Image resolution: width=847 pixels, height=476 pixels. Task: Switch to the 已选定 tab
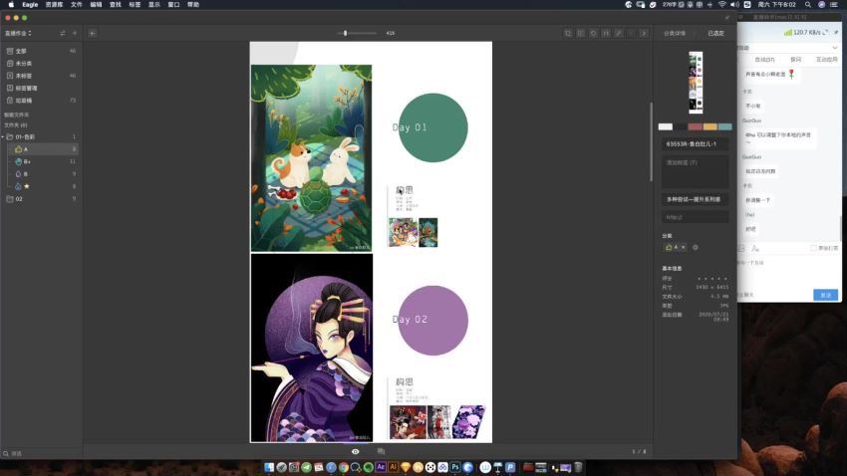click(715, 34)
